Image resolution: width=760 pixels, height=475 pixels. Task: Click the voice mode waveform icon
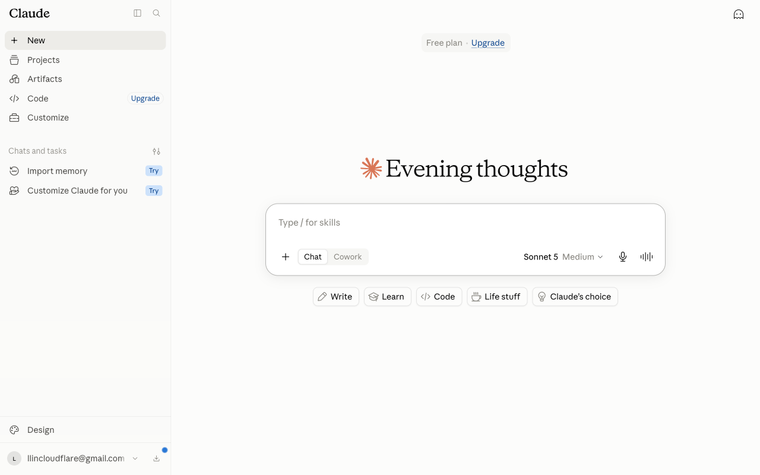coord(647,256)
